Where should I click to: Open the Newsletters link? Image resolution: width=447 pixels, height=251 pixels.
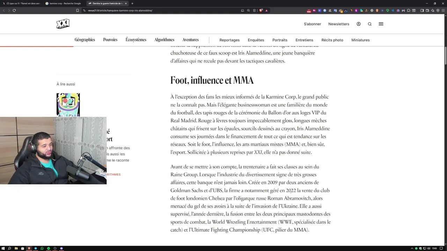[x=339, y=24]
